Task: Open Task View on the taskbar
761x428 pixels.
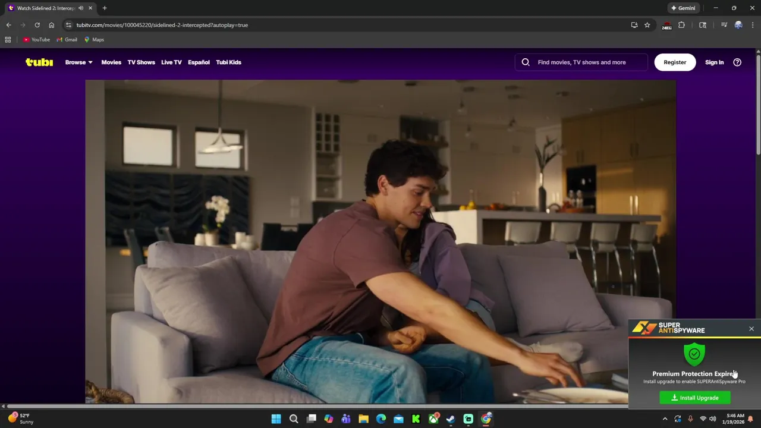Action: (311, 419)
